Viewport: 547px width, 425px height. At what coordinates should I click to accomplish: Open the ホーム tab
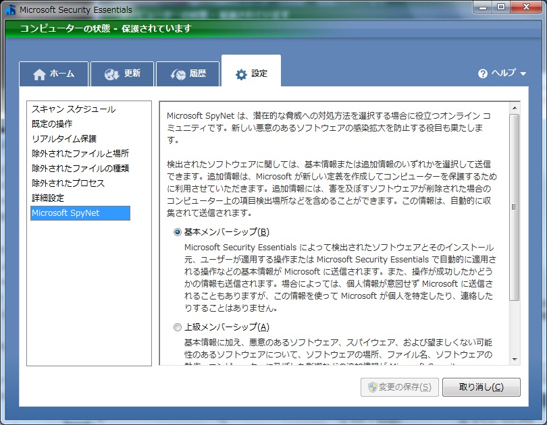click(54, 74)
